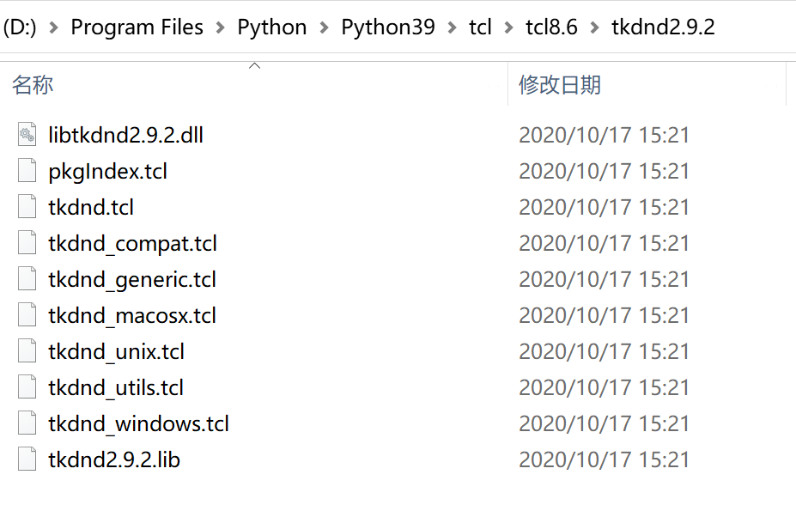Select the tkdnd_generic.tcl file icon
Image resolution: width=796 pixels, height=511 pixels.
[x=26, y=278]
